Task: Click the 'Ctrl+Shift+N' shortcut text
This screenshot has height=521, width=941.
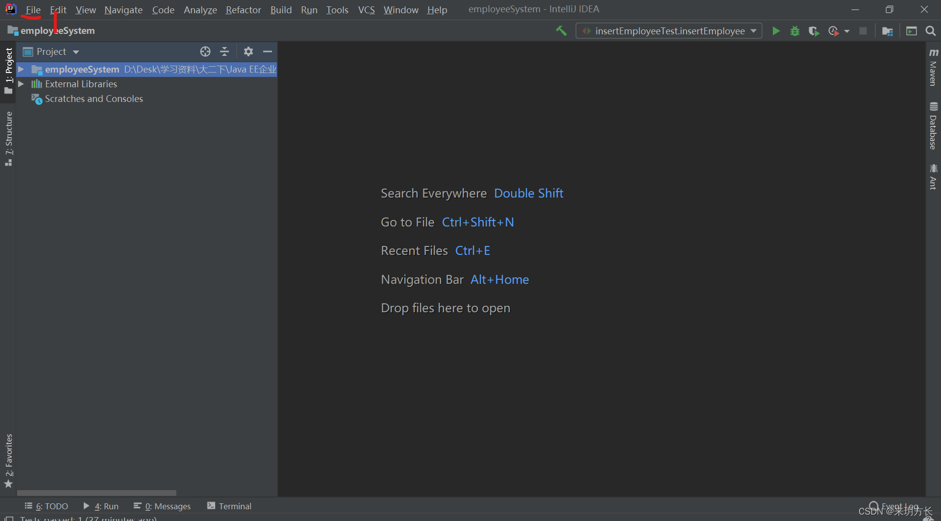Action: click(478, 222)
